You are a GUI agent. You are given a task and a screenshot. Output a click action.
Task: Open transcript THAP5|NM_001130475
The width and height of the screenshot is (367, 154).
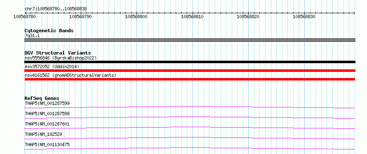point(47,145)
